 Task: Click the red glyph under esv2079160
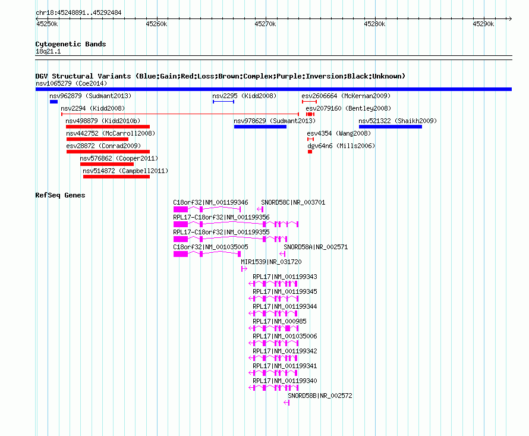pos(310,114)
